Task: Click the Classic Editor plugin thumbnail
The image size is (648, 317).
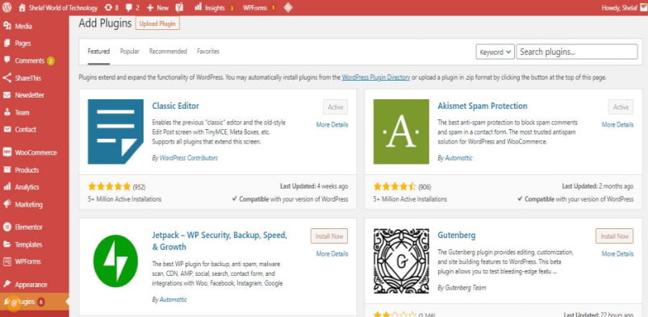Action: click(x=115, y=131)
